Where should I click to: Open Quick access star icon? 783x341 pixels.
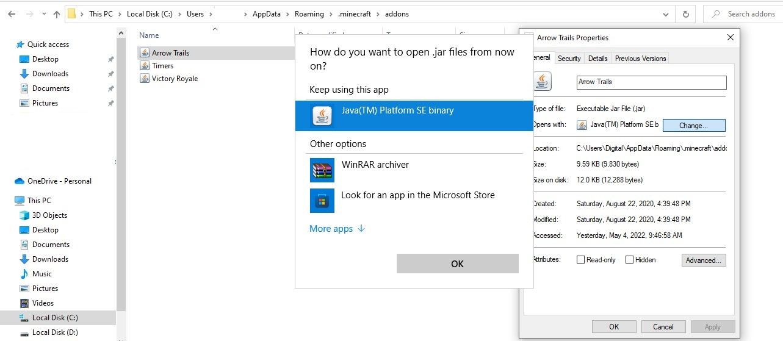(21, 45)
